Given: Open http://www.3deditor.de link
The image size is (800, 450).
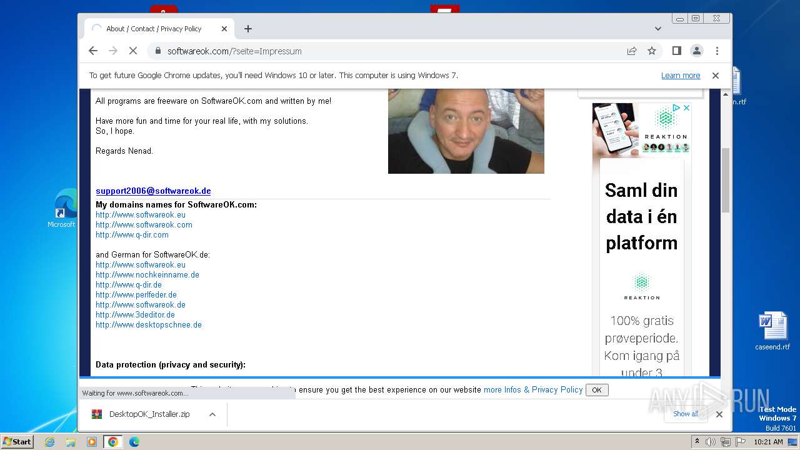Looking at the screenshot, I should (x=135, y=315).
